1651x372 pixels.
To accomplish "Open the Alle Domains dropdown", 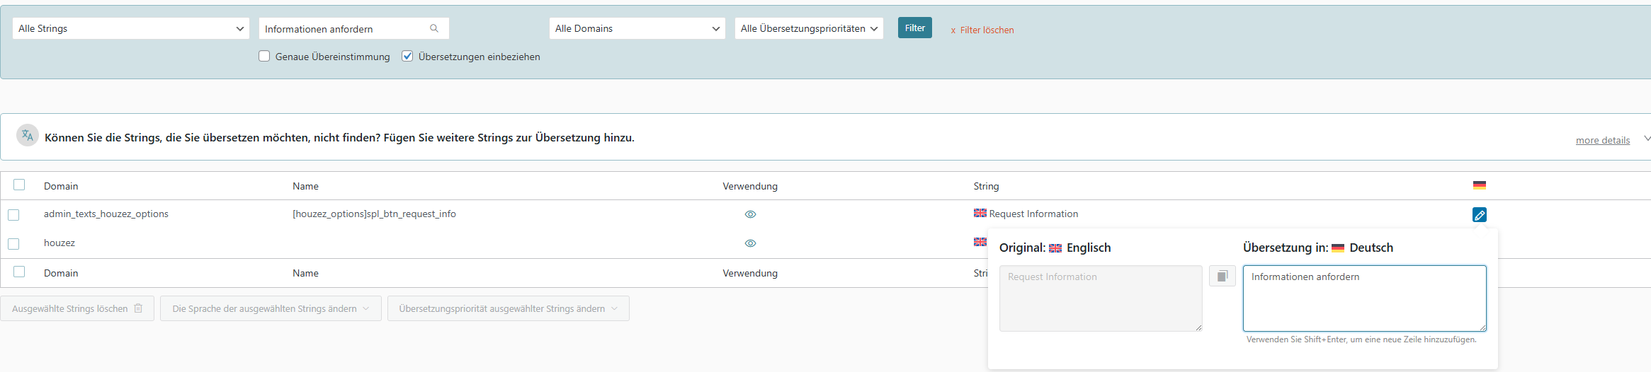I will 637,28.
